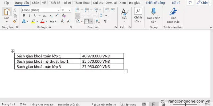Screen dimensions: 213x106
Task: Click the Format Painter brush icon
Action: (x=15, y=21)
